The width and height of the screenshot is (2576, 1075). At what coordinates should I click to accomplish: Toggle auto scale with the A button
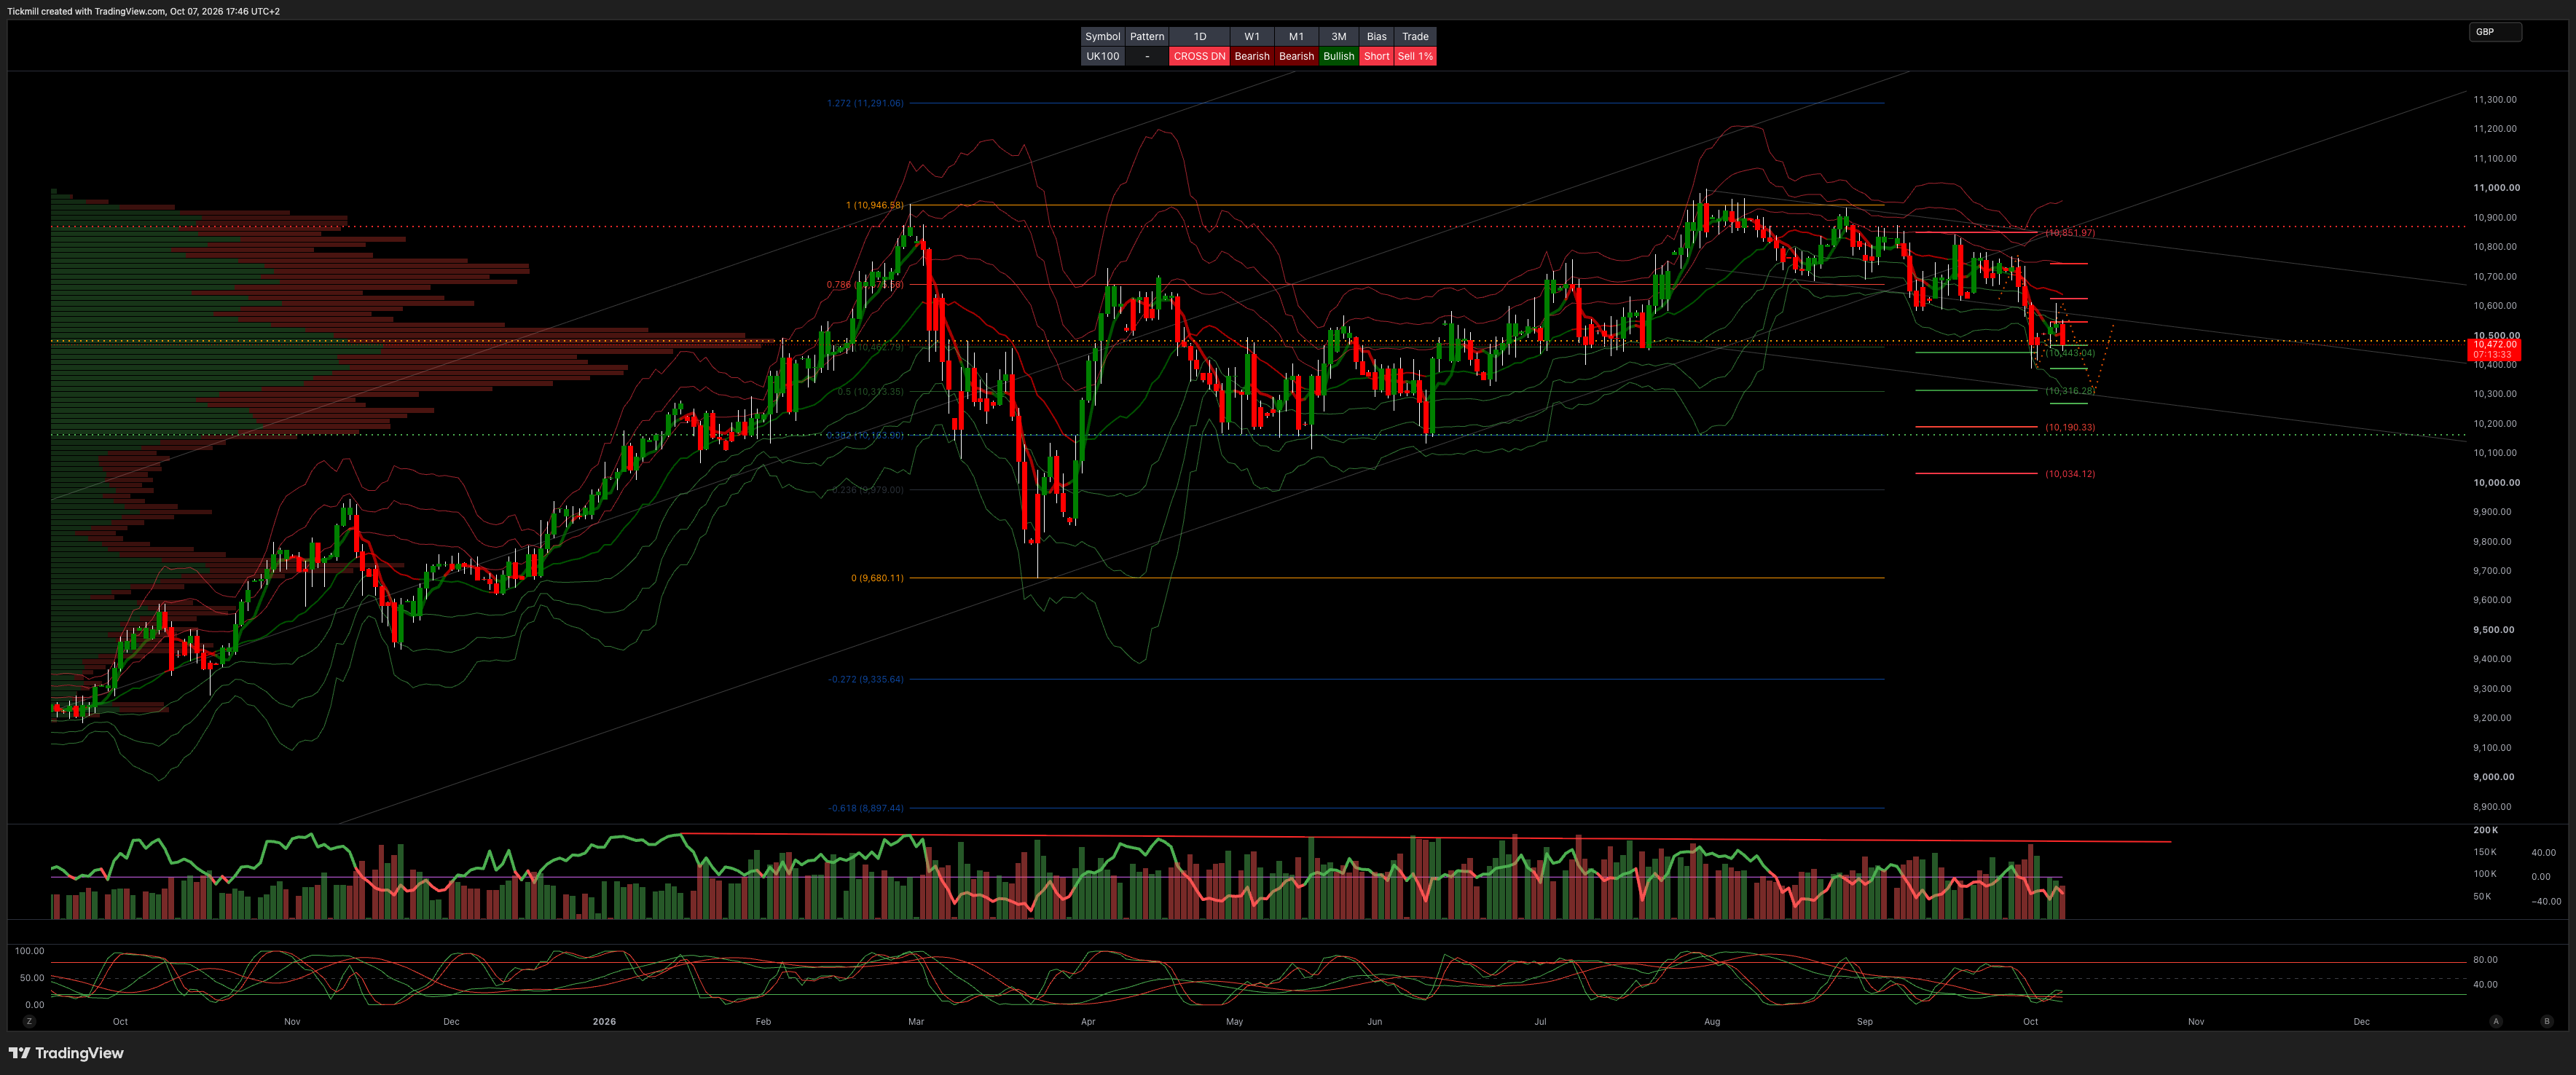click(2496, 1021)
